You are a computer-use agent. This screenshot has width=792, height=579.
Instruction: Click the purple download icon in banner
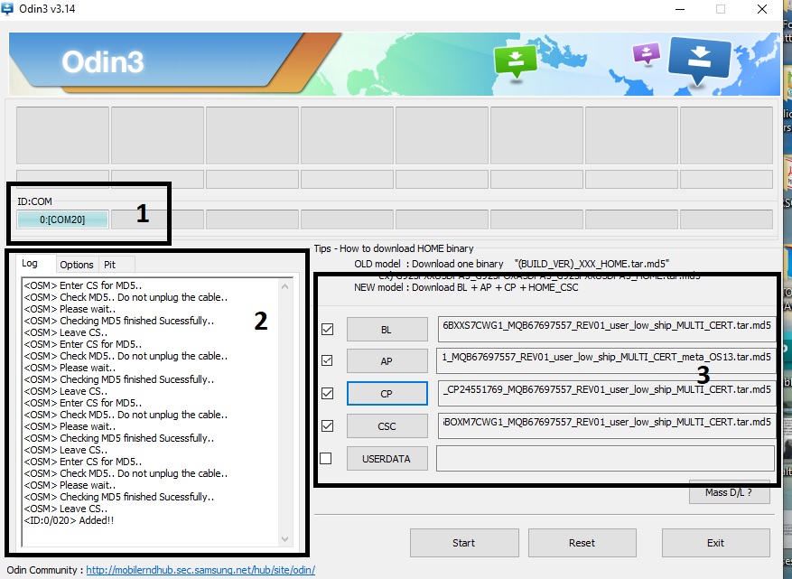pyautogui.click(x=646, y=52)
